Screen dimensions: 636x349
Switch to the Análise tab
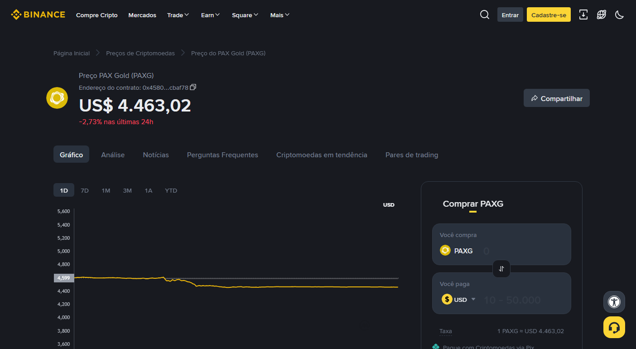(x=113, y=155)
